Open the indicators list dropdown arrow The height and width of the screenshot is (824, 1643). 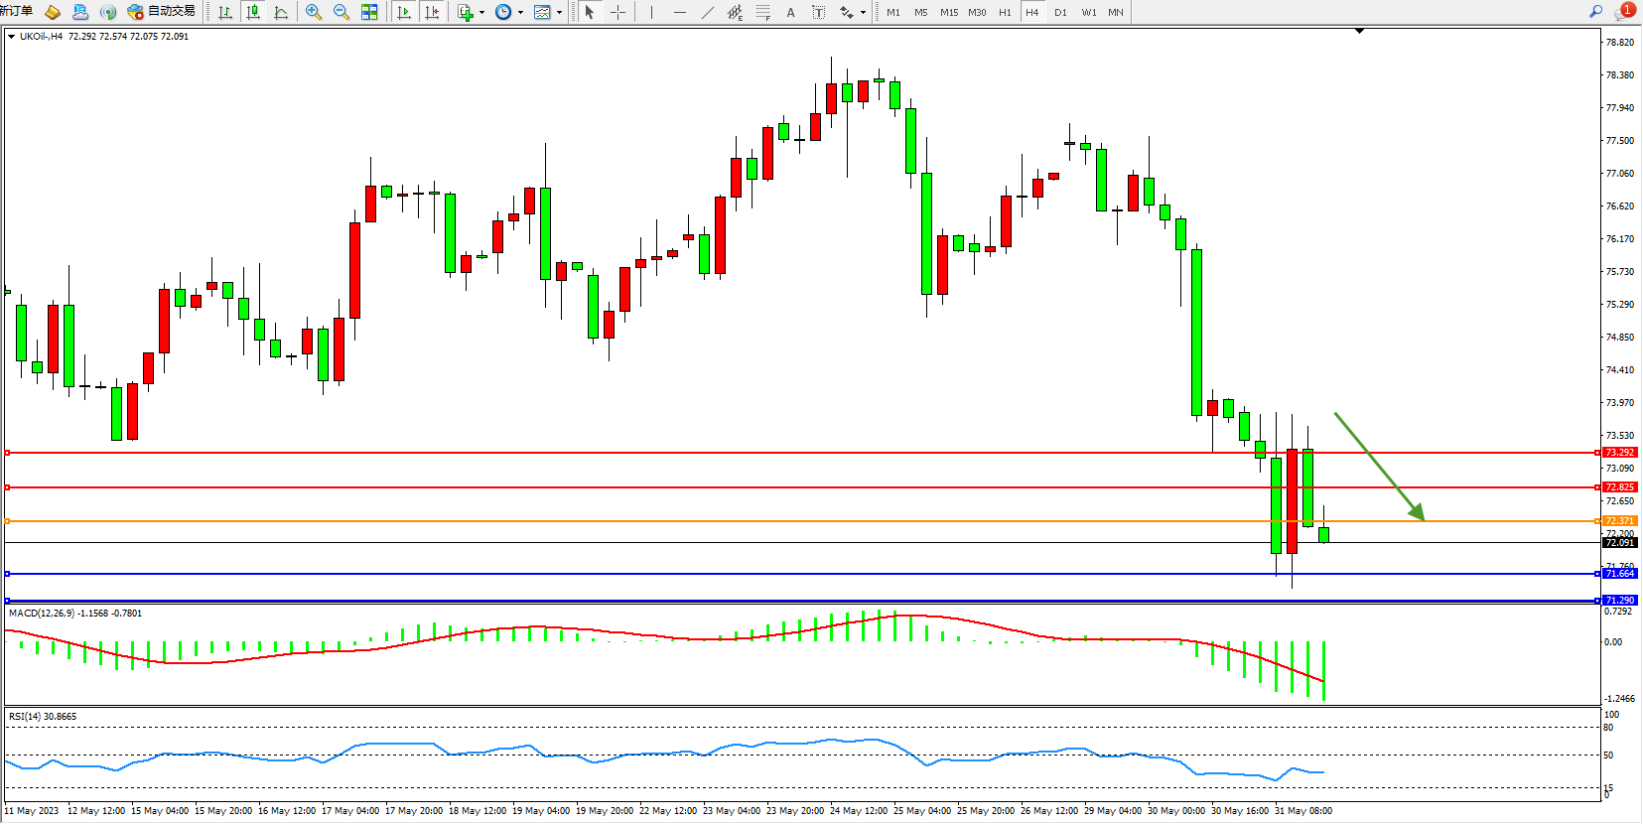coord(482,13)
